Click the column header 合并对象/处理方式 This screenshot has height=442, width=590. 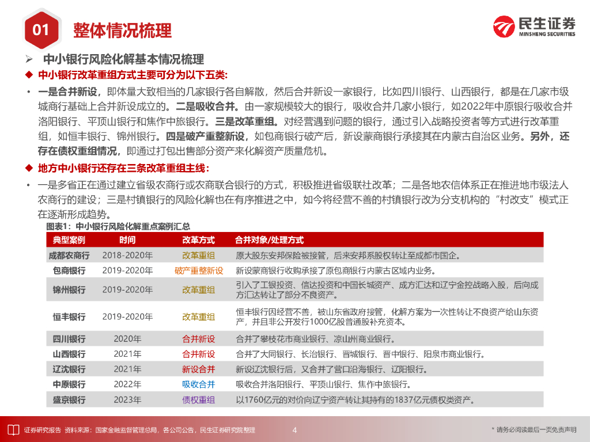pyautogui.click(x=270, y=240)
